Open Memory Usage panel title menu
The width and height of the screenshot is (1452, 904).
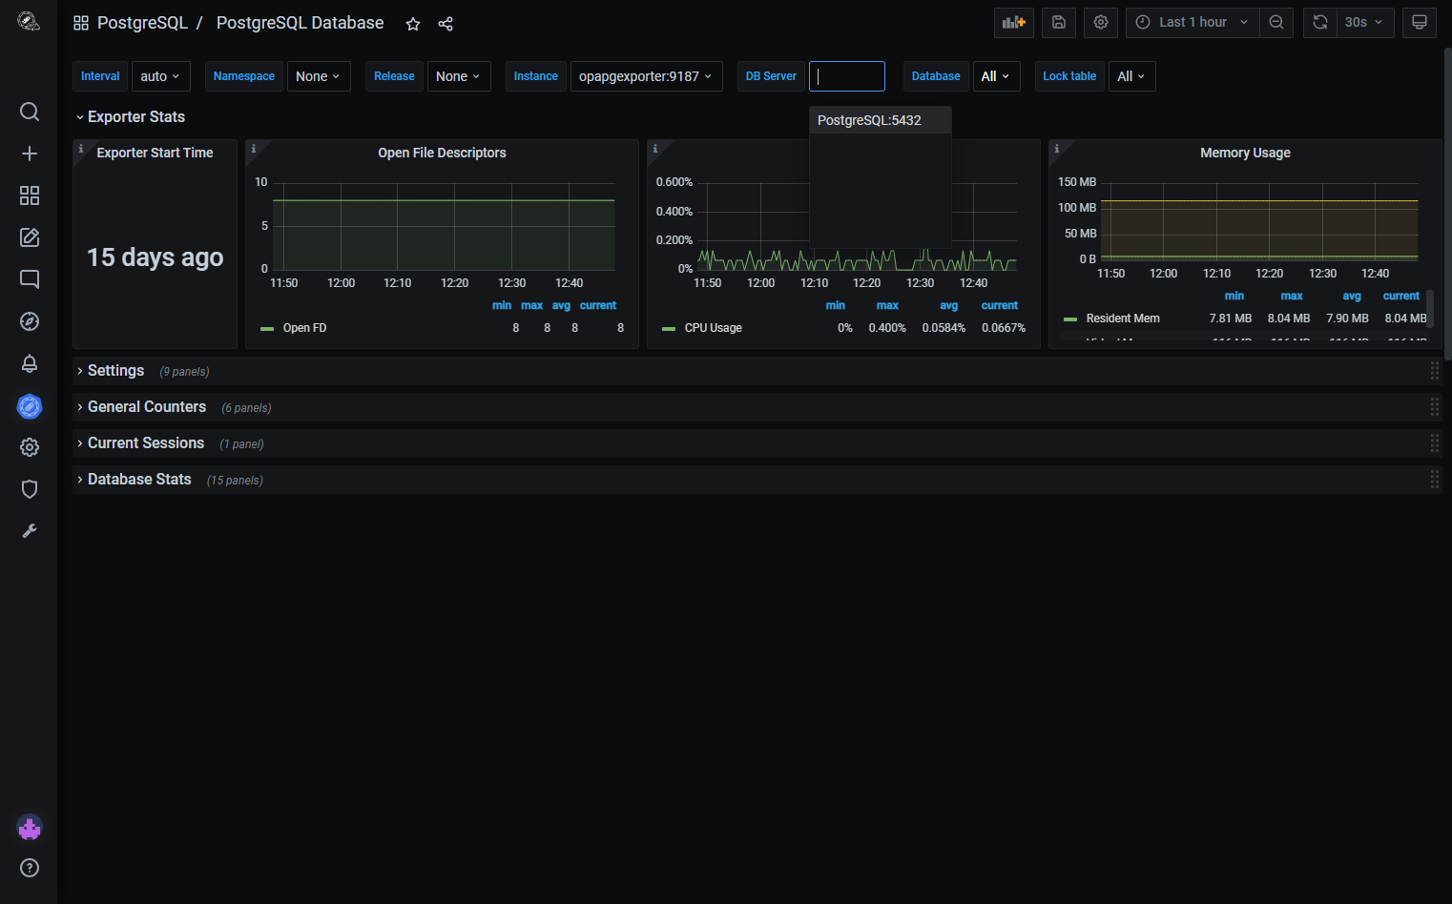1245,153
